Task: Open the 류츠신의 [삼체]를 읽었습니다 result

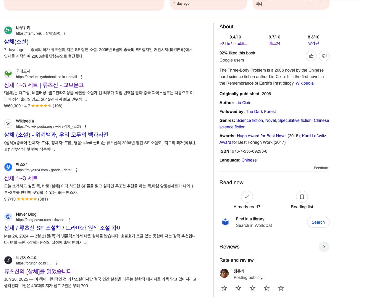Action: click(38, 272)
